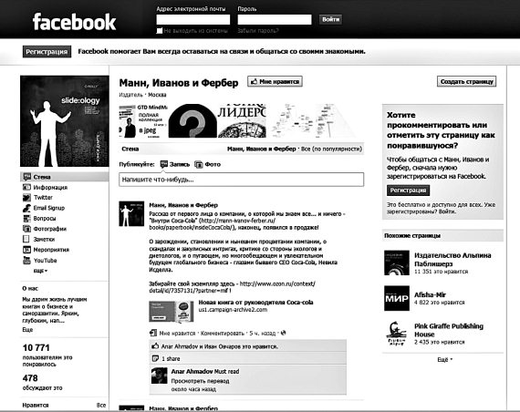Click thumbs-up icon on Мне нравится button
Viewport: 520px width, 412px height.
tap(254, 81)
